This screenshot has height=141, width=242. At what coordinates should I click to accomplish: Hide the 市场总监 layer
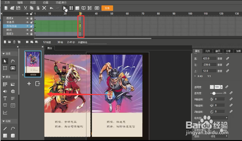pos(27,26)
